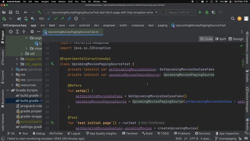Image resolution: width=250 pixels, height=141 pixels.
Task: Commit changes with the green Git checkmark
Action: [x=56, y=18]
